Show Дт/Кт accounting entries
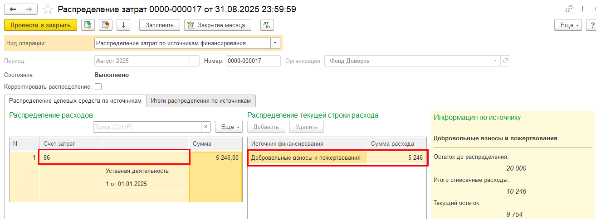This screenshot has height=219, width=596. [x=267, y=25]
